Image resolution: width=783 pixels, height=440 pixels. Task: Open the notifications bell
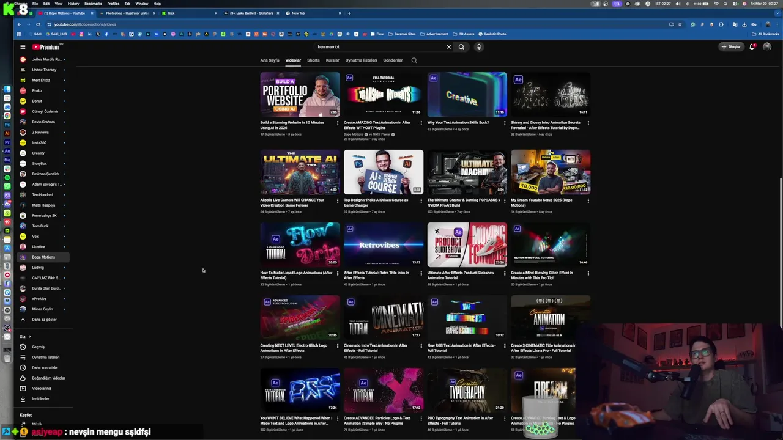tap(752, 47)
